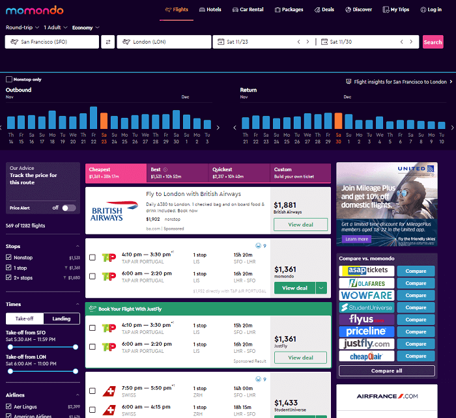The image size is (456, 418).
Task: Open the Packages tab
Action: 289,10
